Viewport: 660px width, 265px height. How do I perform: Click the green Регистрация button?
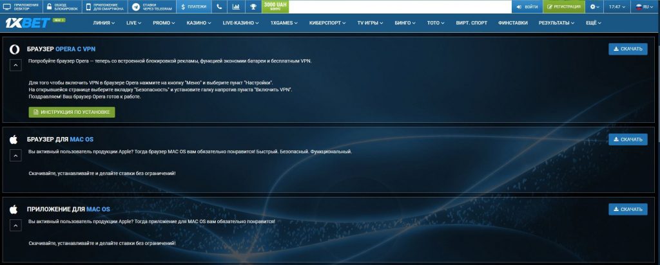(562, 6)
